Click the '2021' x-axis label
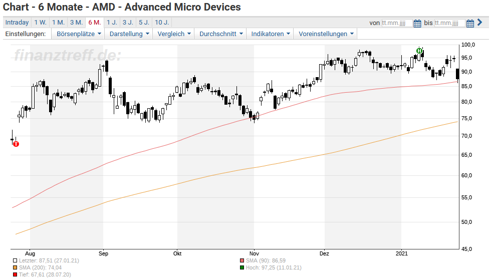 402,253
